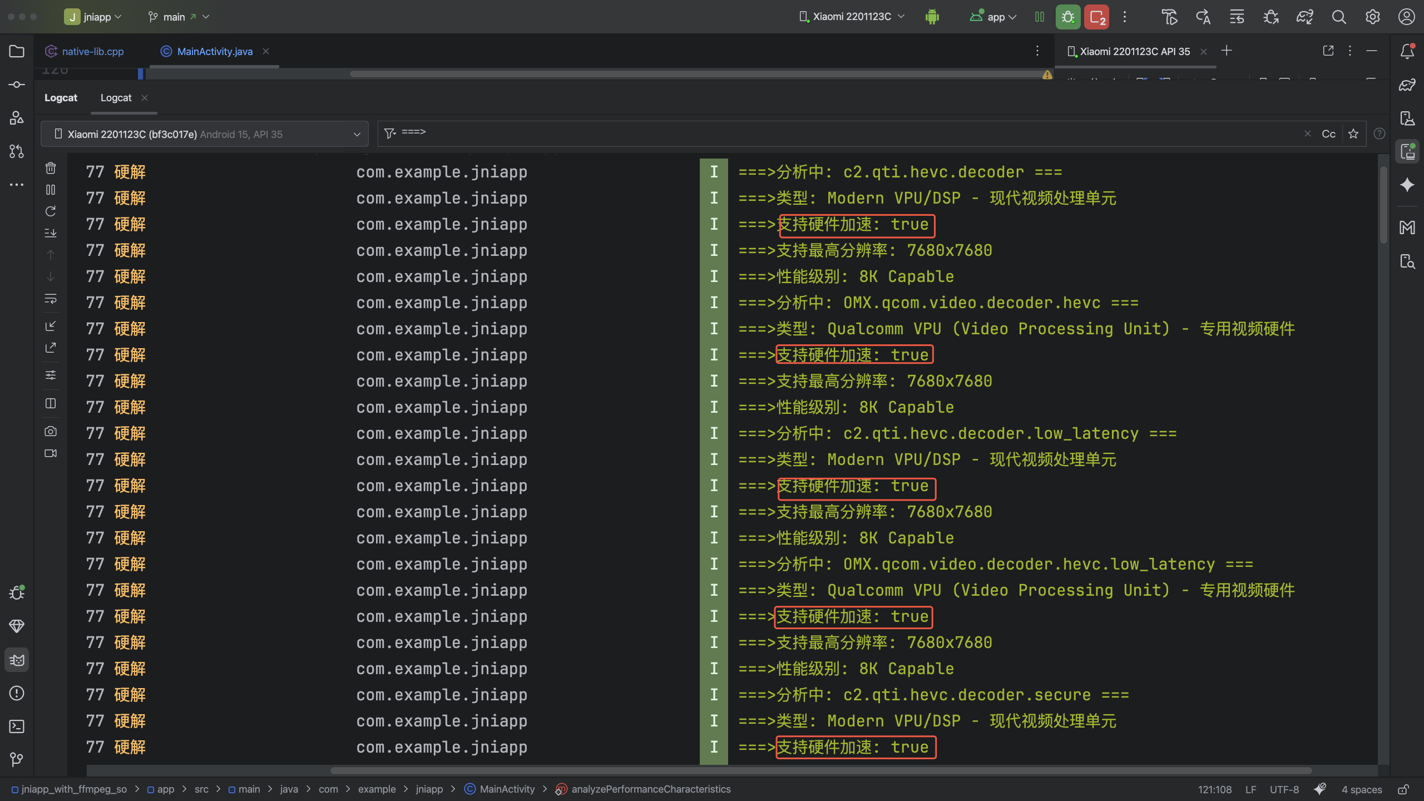Clear logcat with the trash icon
Screen dimensions: 1424x801
[51, 168]
